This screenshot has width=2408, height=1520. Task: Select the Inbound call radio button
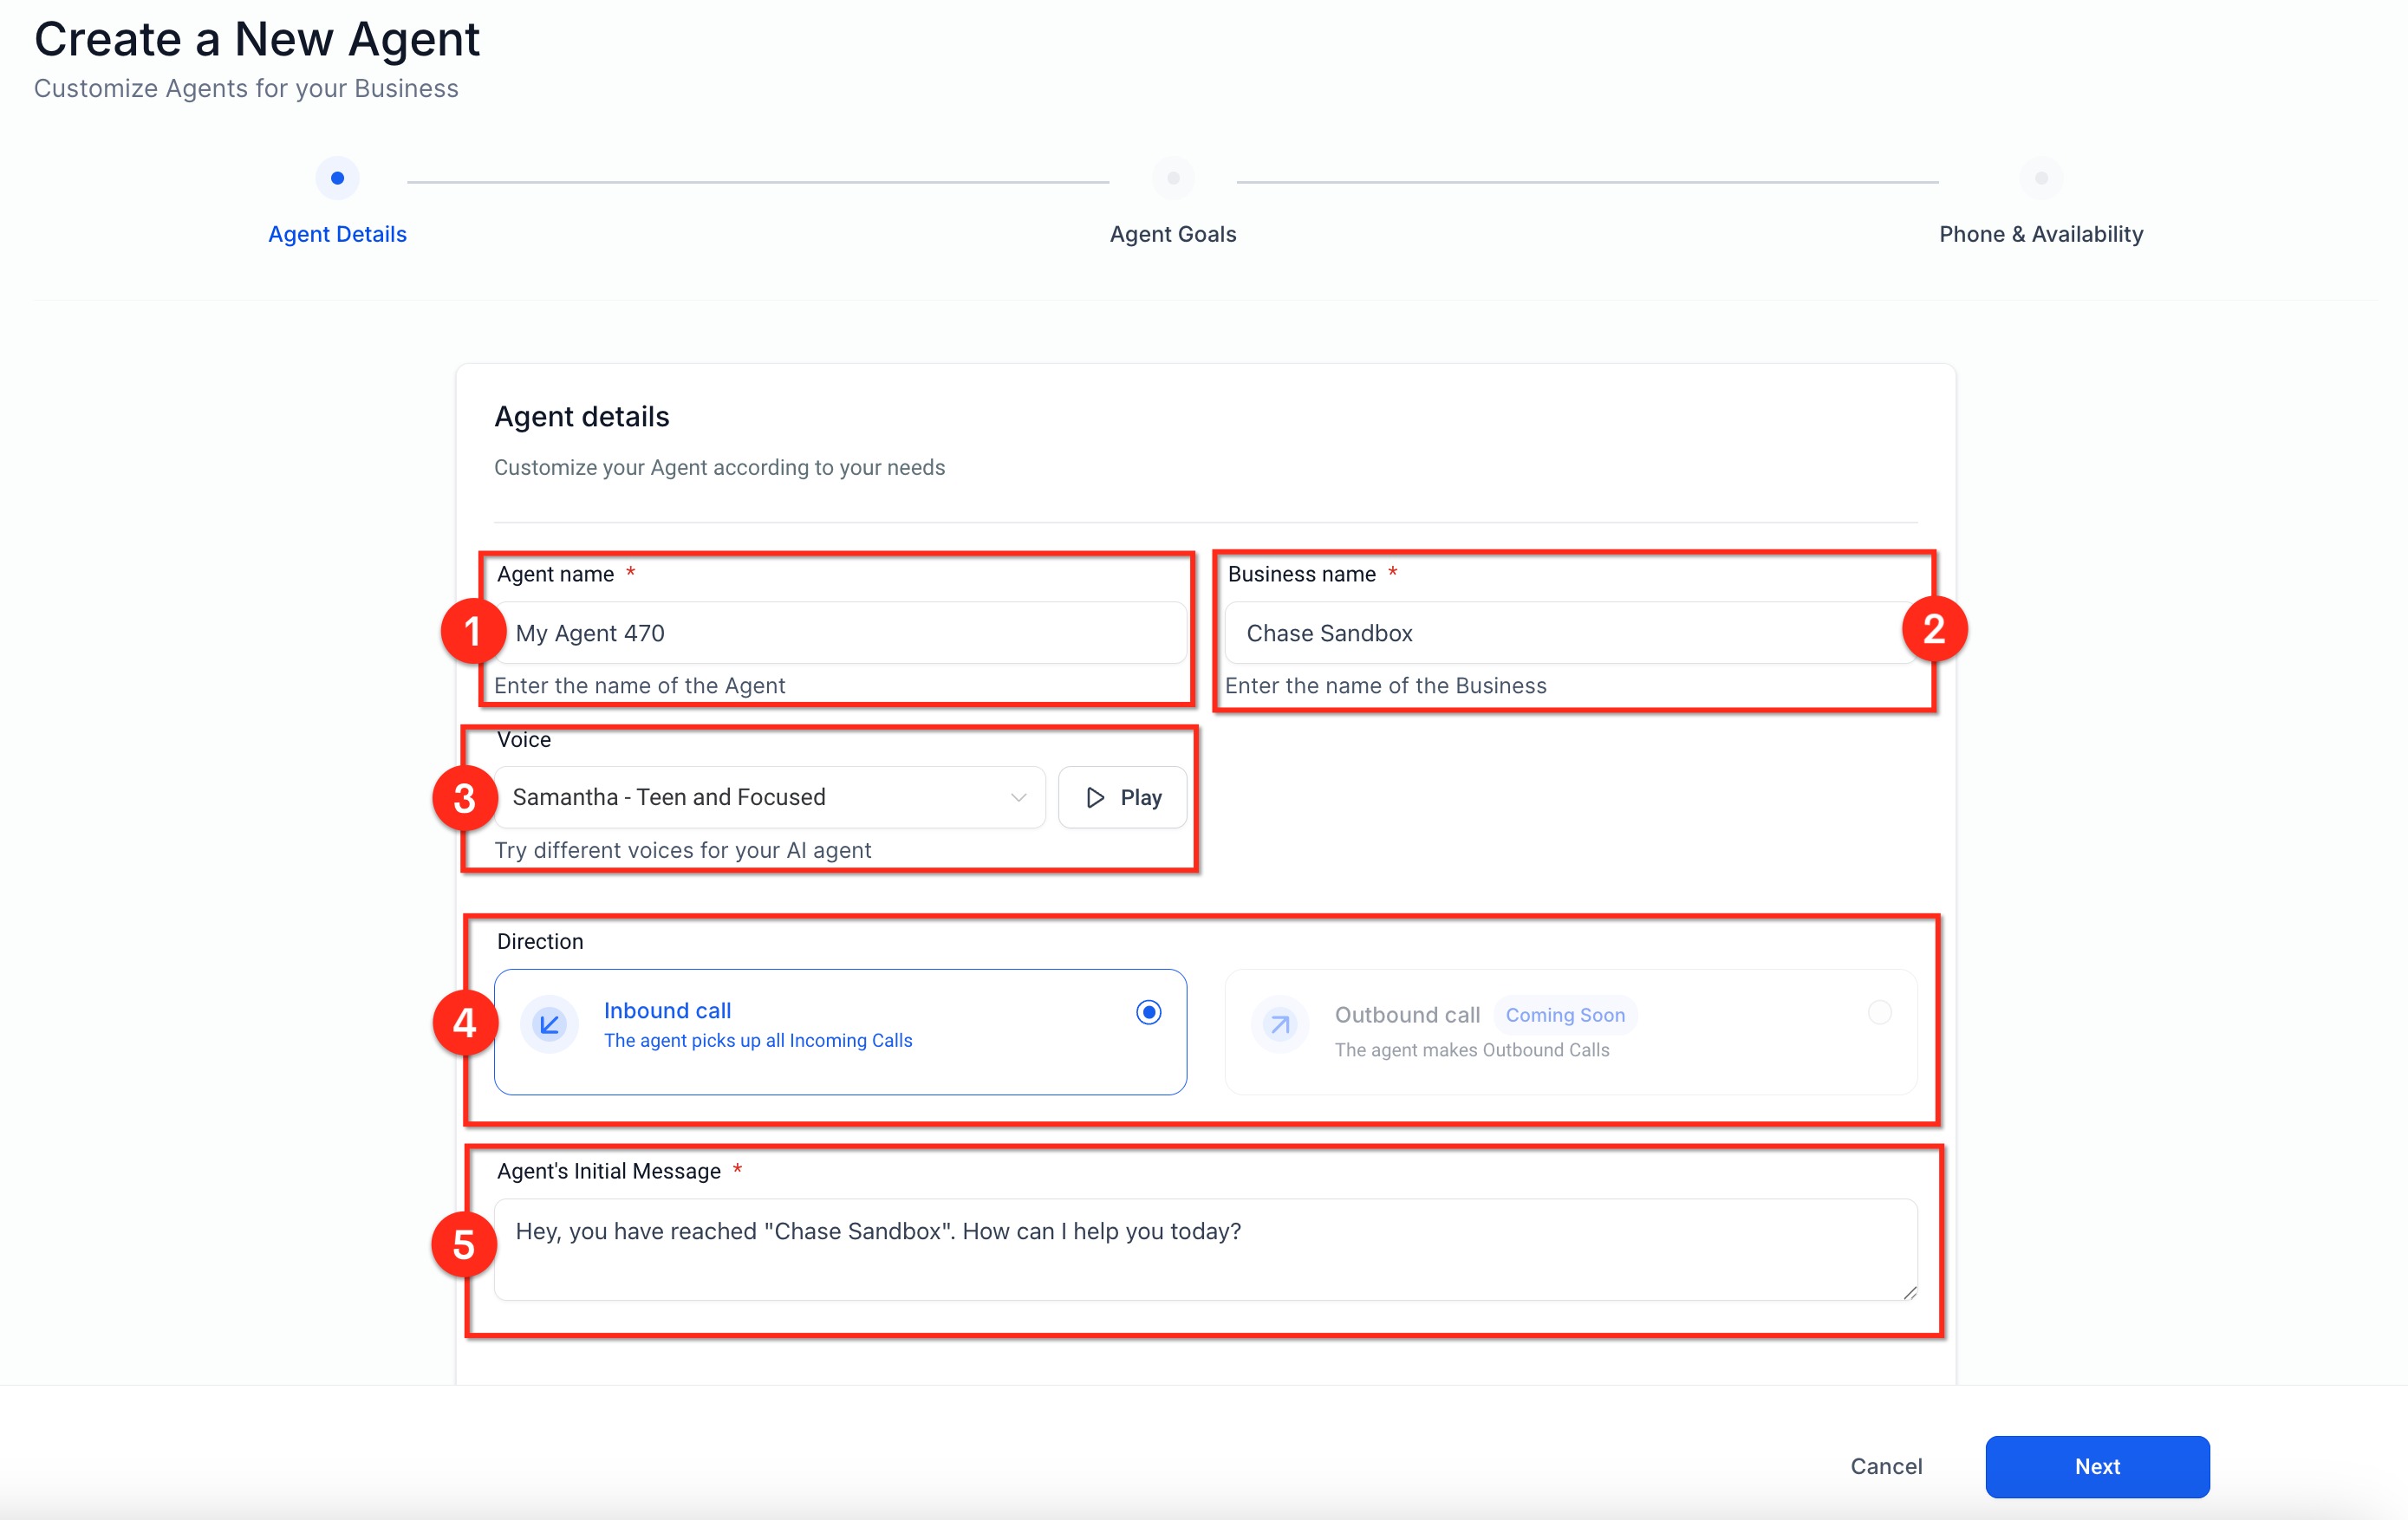[x=1148, y=1012]
